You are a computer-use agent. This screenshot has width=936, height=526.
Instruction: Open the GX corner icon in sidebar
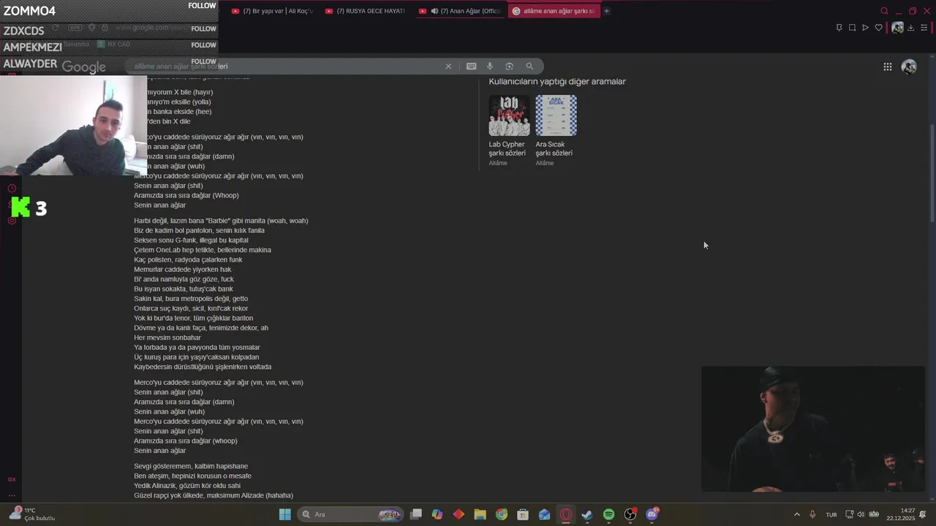12,479
